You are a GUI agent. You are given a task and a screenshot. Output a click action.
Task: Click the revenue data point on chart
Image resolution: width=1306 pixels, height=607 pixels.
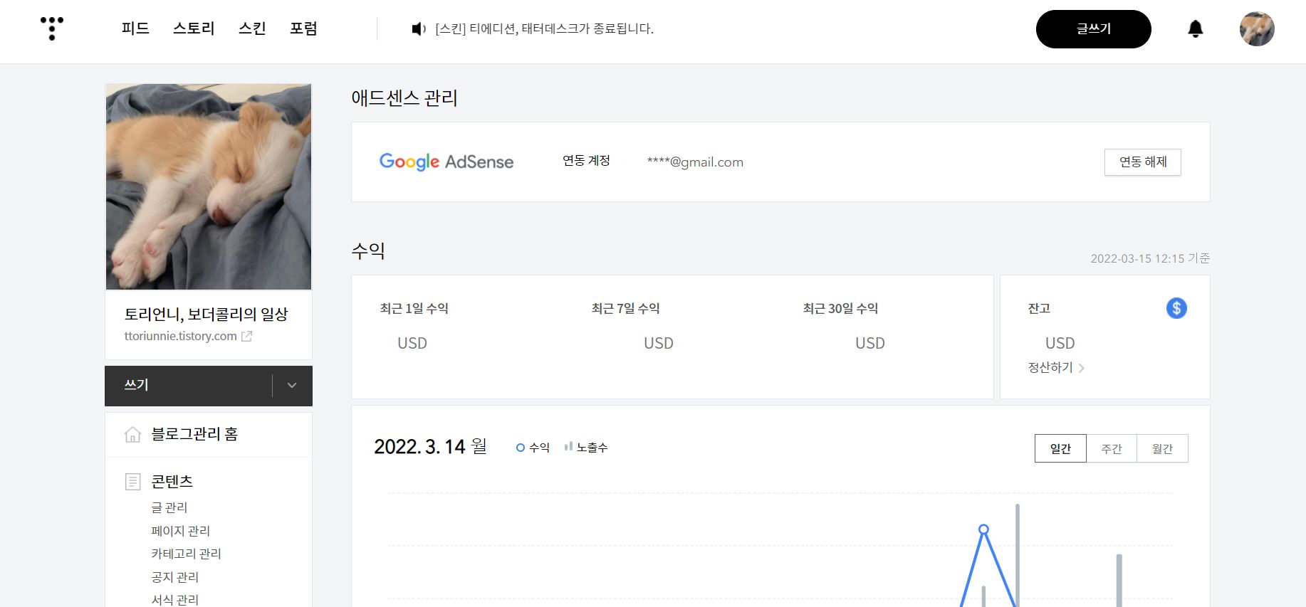click(983, 529)
